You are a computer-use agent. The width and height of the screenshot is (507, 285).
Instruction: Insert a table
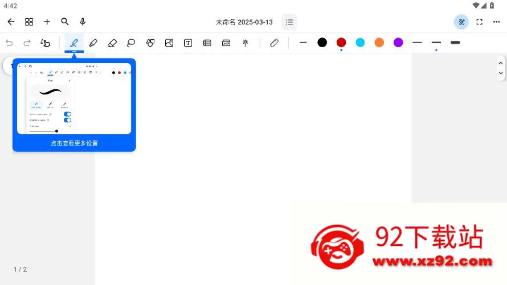pyautogui.click(x=207, y=43)
